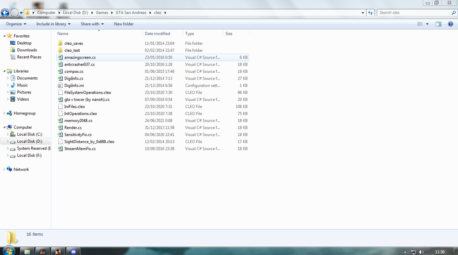Expand the Documents library node
The width and height of the screenshot is (458, 255).
[8, 78]
